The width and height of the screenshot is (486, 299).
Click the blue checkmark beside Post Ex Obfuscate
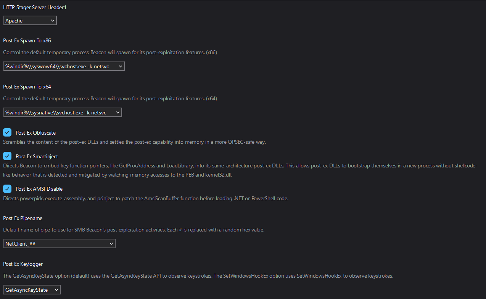7,132
